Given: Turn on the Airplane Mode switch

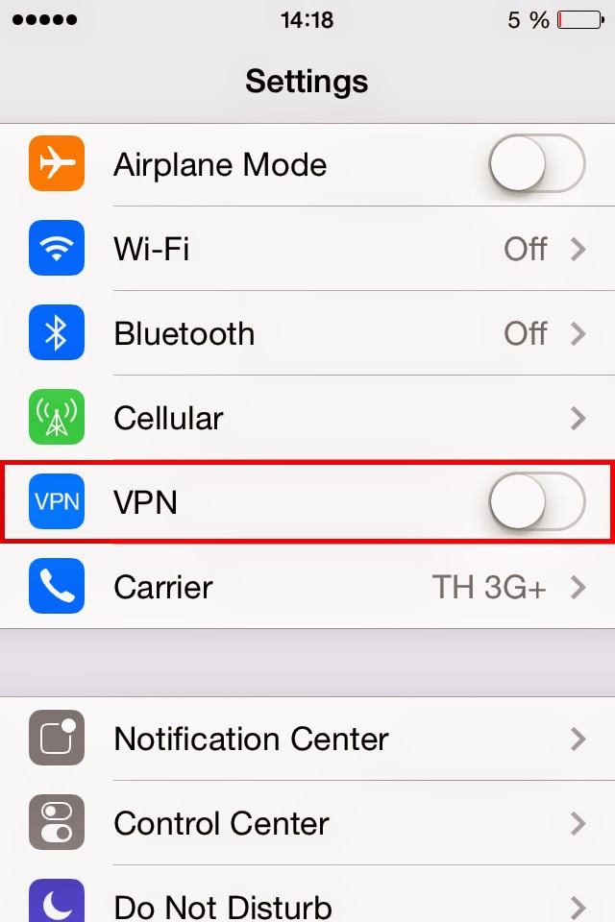Looking at the screenshot, I should point(537,163).
